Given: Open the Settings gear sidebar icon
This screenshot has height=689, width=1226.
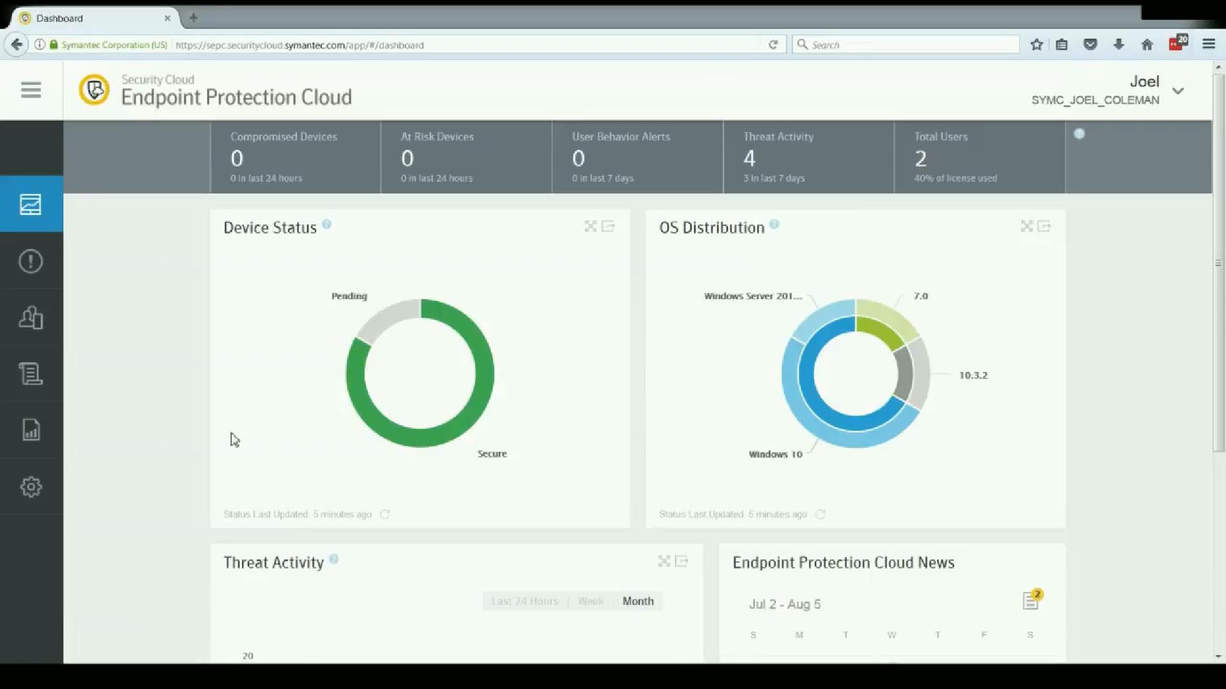Looking at the screenshot, I should 31,487.
